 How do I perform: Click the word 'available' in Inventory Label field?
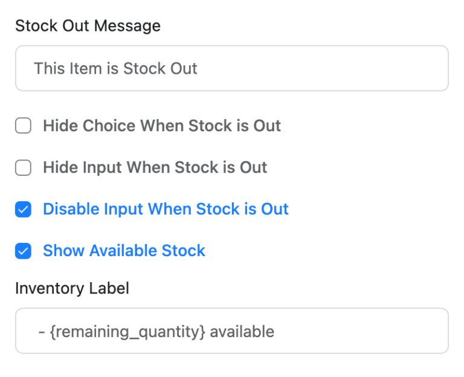pyautogui.click(x=242, y=332)
